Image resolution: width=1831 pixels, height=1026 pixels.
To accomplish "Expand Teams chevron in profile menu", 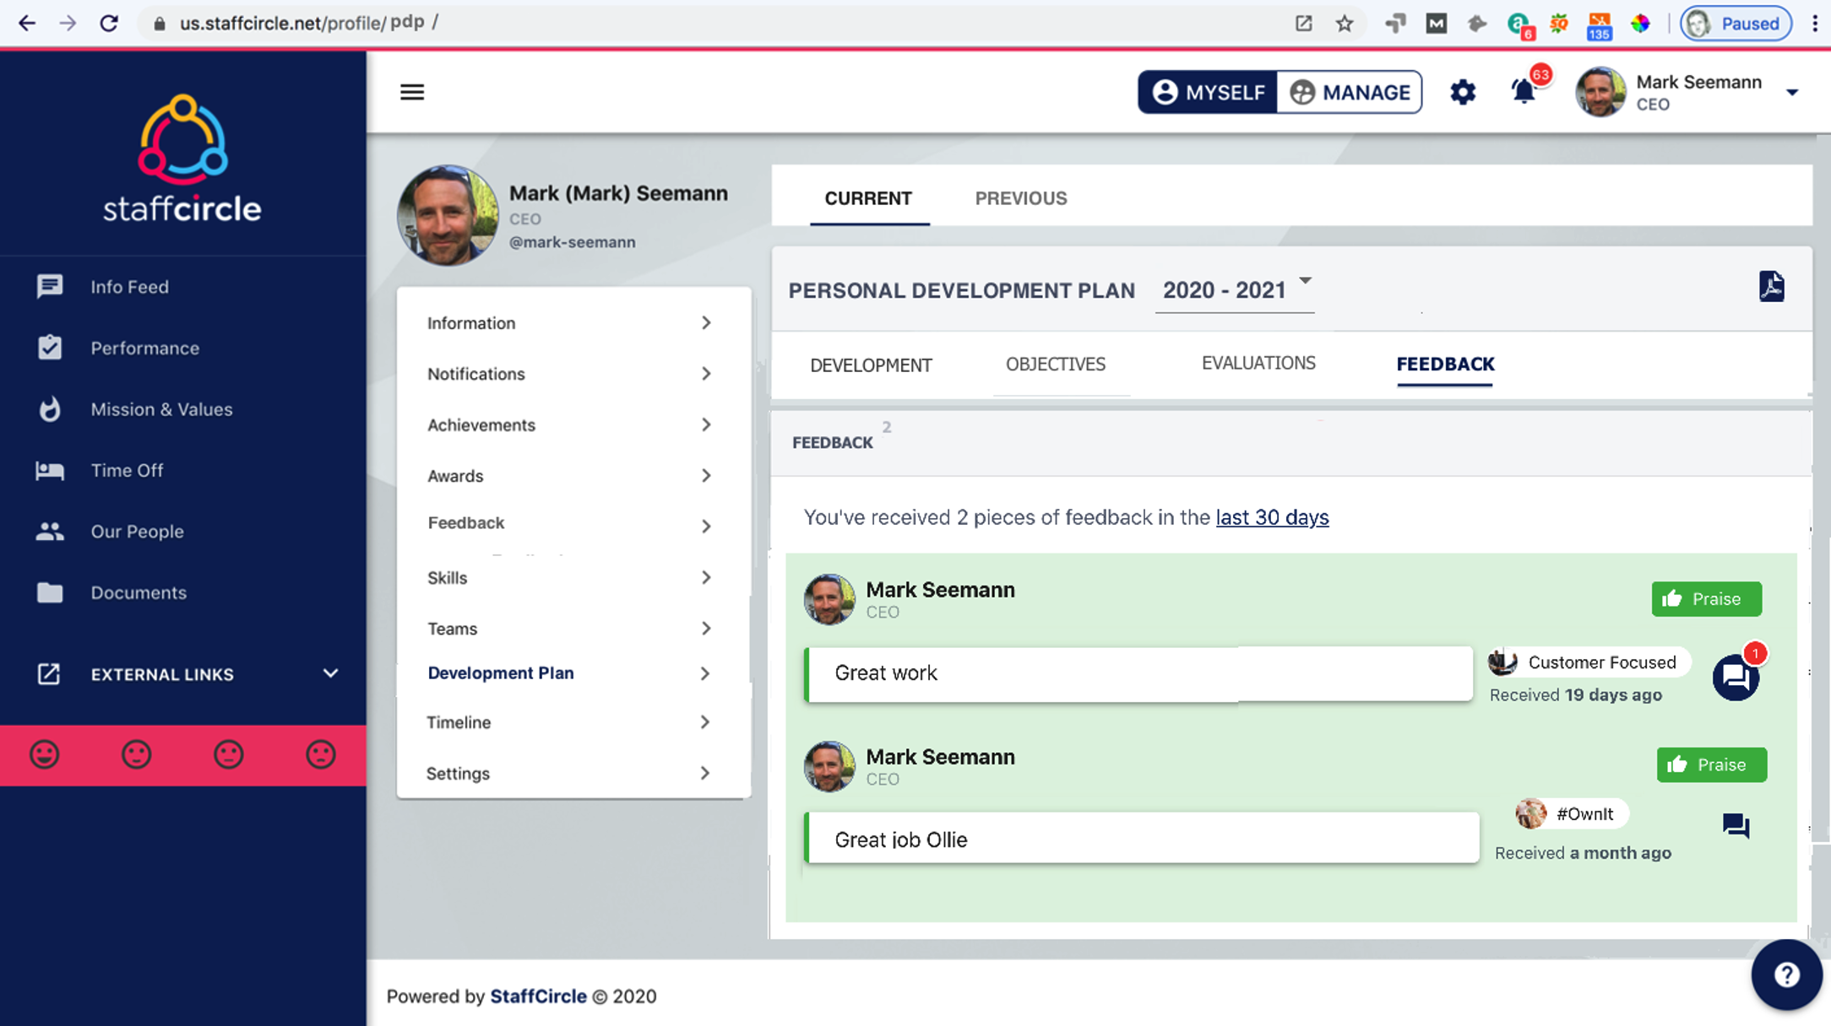I will [x=706, y=629].
